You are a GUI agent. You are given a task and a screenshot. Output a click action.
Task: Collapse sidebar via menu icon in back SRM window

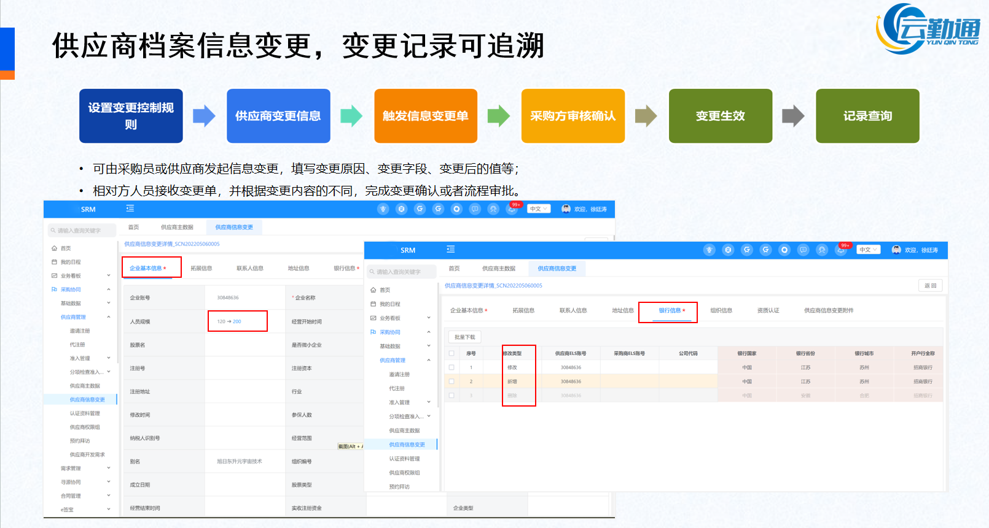(x=130, y=209)
